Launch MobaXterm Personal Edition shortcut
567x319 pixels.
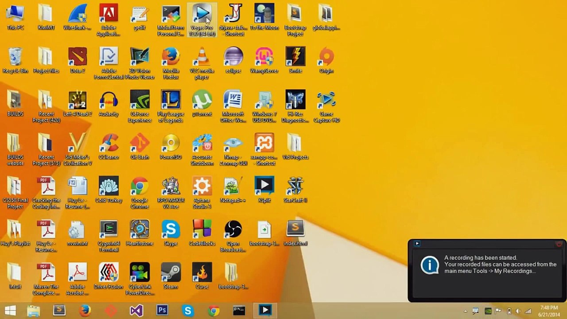[171, 20]
